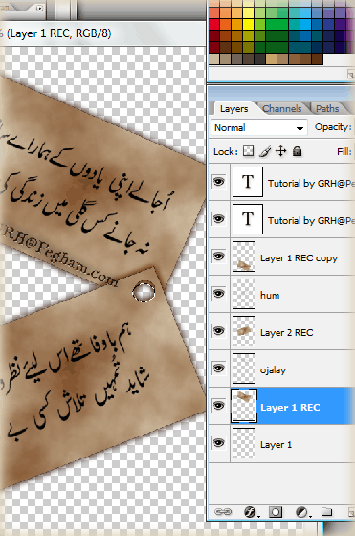Open the new adjustment layer icon menu
This screenshot has width=355, height=536.
point(302,512)
